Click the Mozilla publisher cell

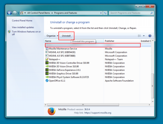(x=109, y=49)
